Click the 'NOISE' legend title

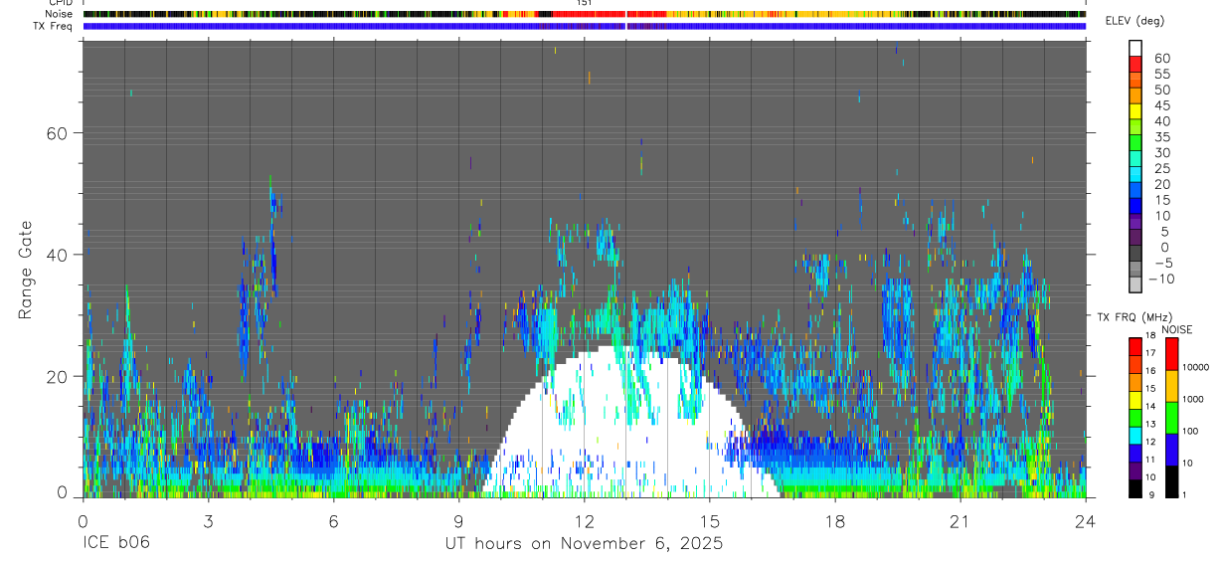coord(1177,329)
